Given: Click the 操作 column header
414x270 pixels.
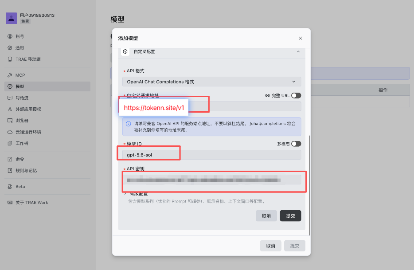Looking at the screenshot, I should [383, 90].
